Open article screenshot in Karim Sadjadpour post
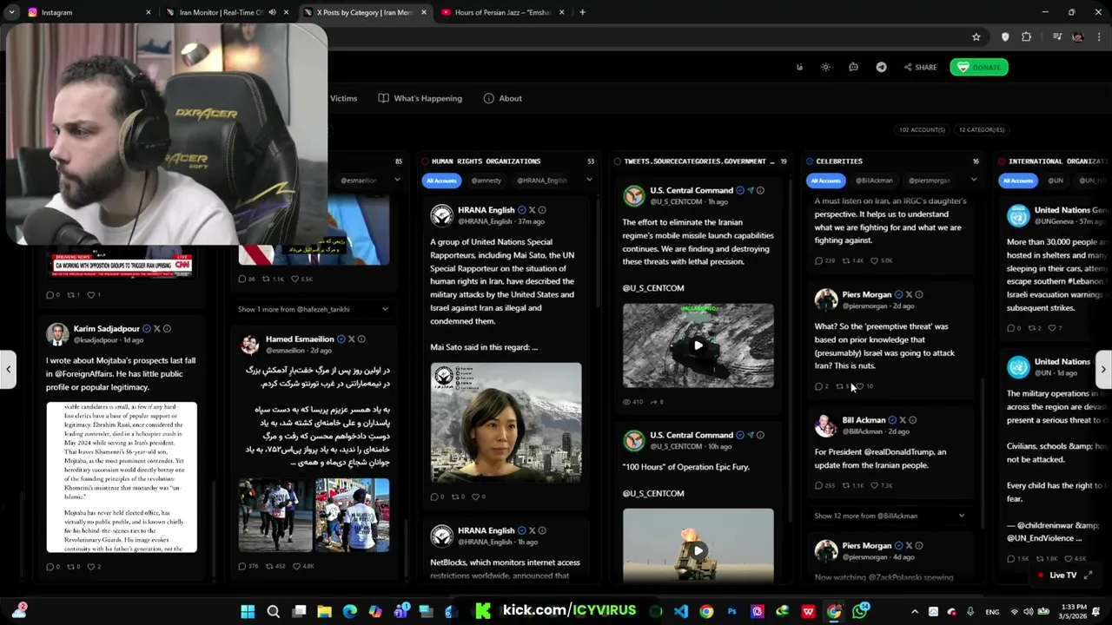The image size is (1112, 625). point(122,477)
